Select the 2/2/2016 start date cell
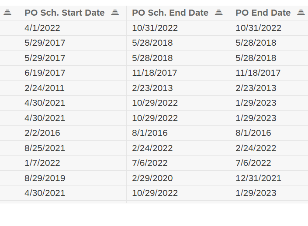Image resolution: width=308 pixels, height=226 pixels. (42, 133)
